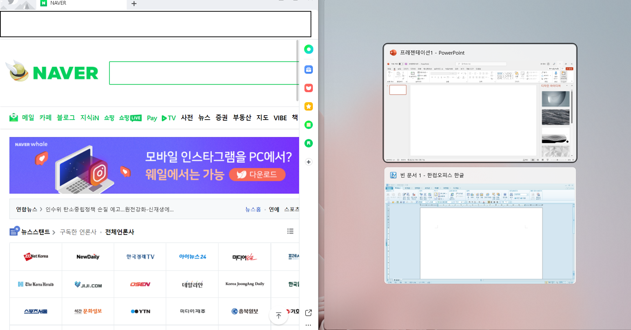Click the pop-out window icon at sidebar bottom
631x330 pixels.
pyautogui.click(x=308, y=313)
